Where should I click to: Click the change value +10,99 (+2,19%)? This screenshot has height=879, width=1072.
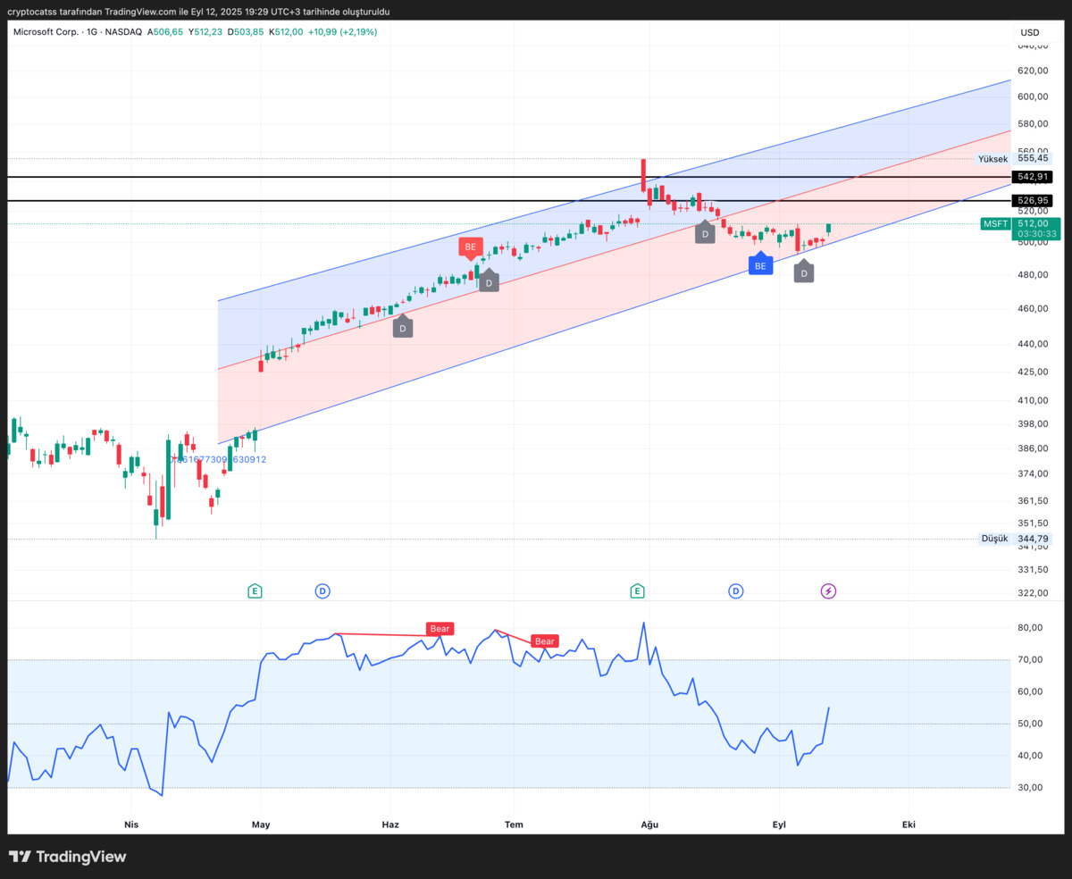(342, 31)
